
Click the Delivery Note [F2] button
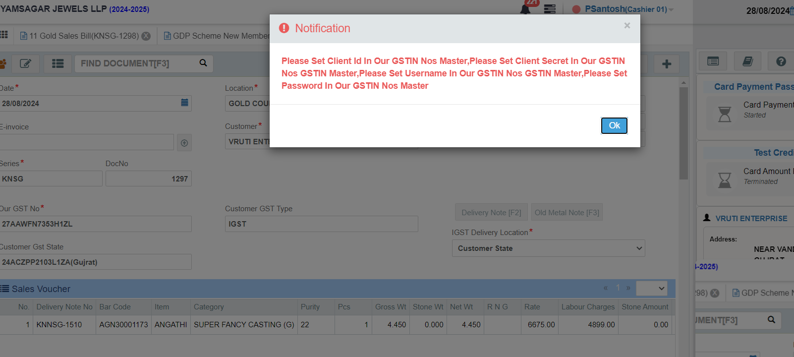click(x=492, y=212)
